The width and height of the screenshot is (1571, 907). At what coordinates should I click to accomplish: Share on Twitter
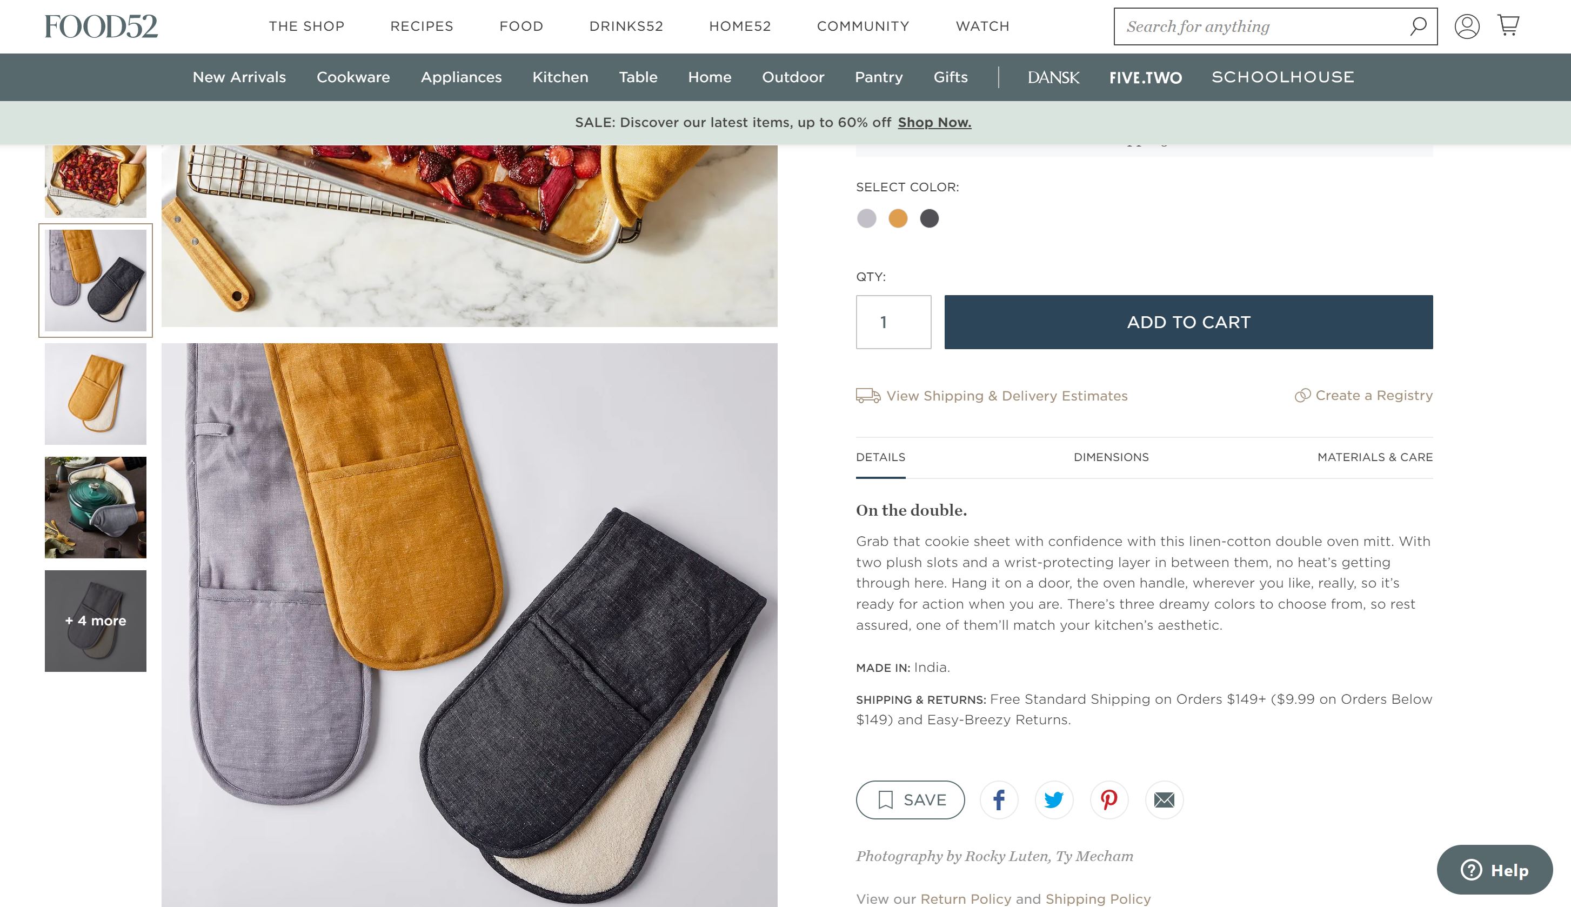tap(1054, 800)
